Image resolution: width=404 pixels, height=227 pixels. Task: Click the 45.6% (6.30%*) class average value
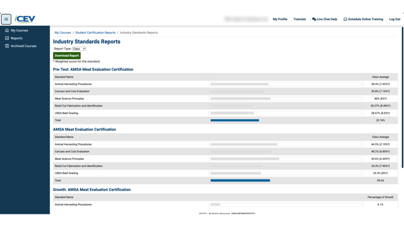tap(380, 159)
